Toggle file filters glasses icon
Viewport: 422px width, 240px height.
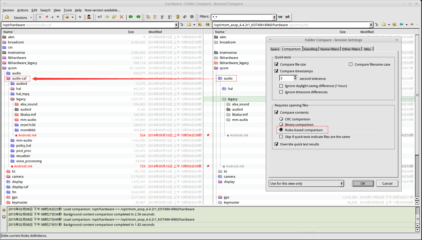280,17
